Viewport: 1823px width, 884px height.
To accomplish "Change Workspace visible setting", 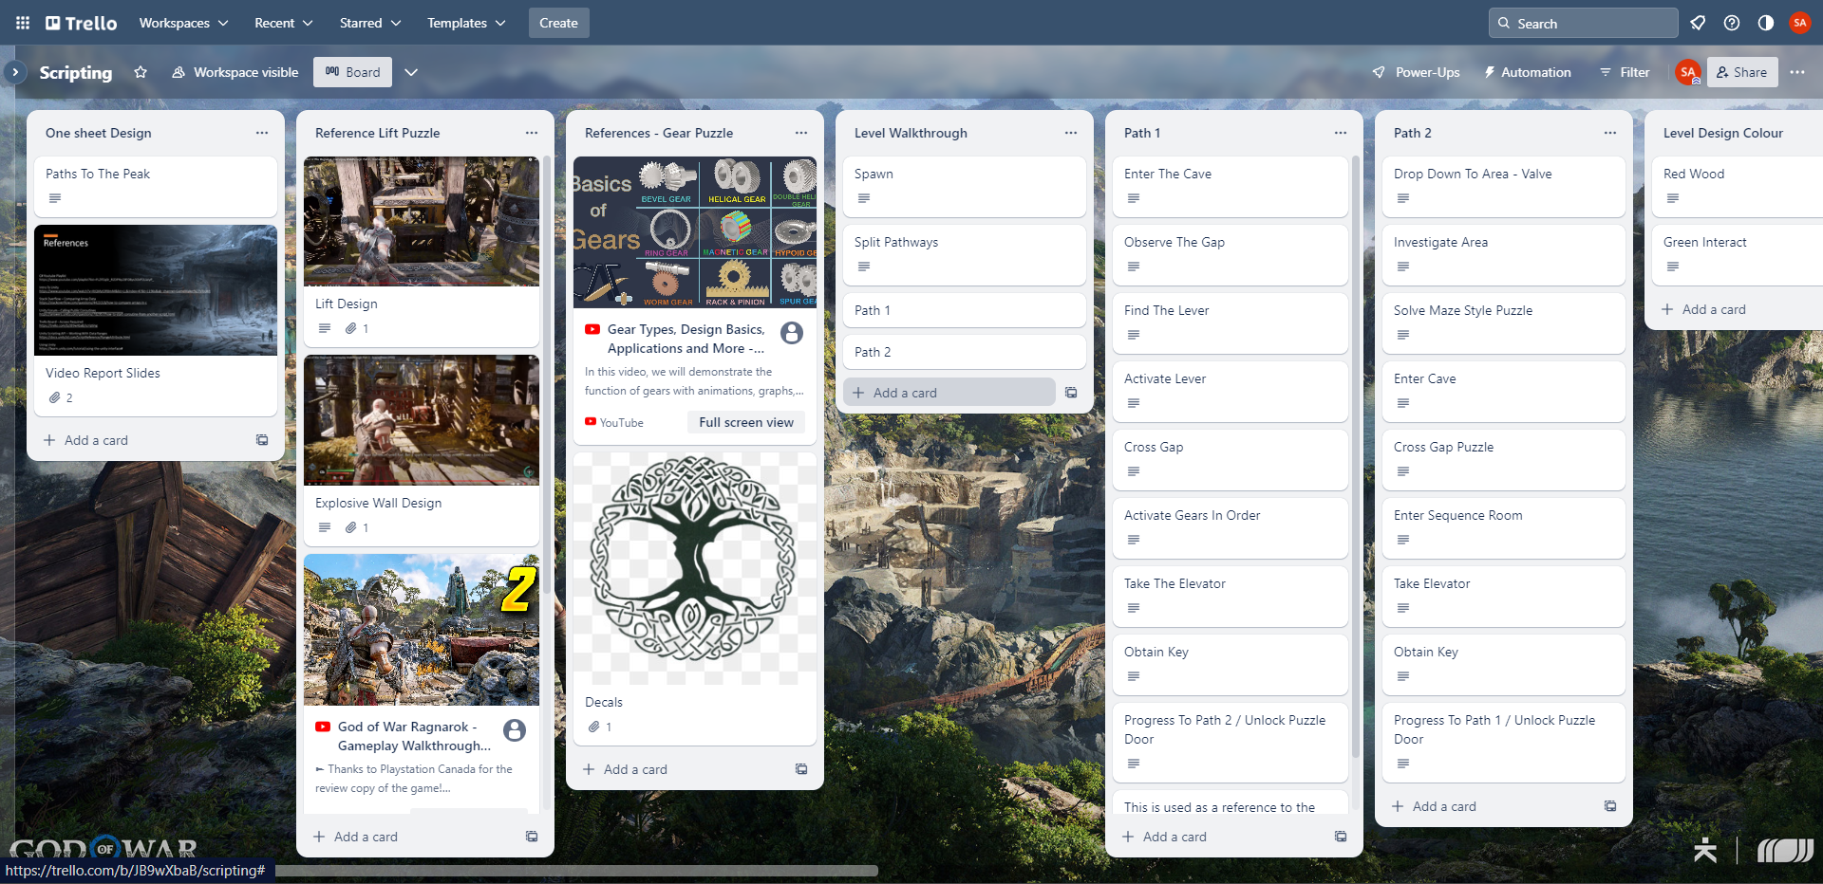I will (235, 72).
